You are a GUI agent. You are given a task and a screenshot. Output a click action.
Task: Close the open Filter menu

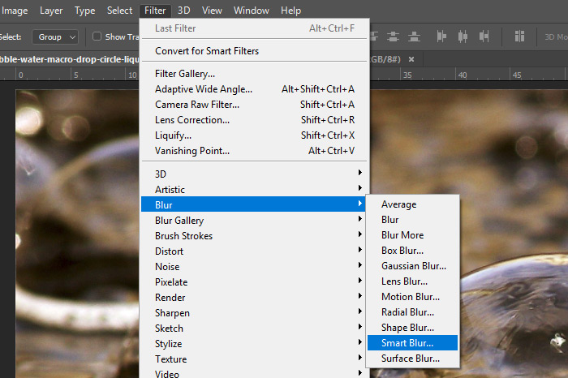[x=155, y=11]
